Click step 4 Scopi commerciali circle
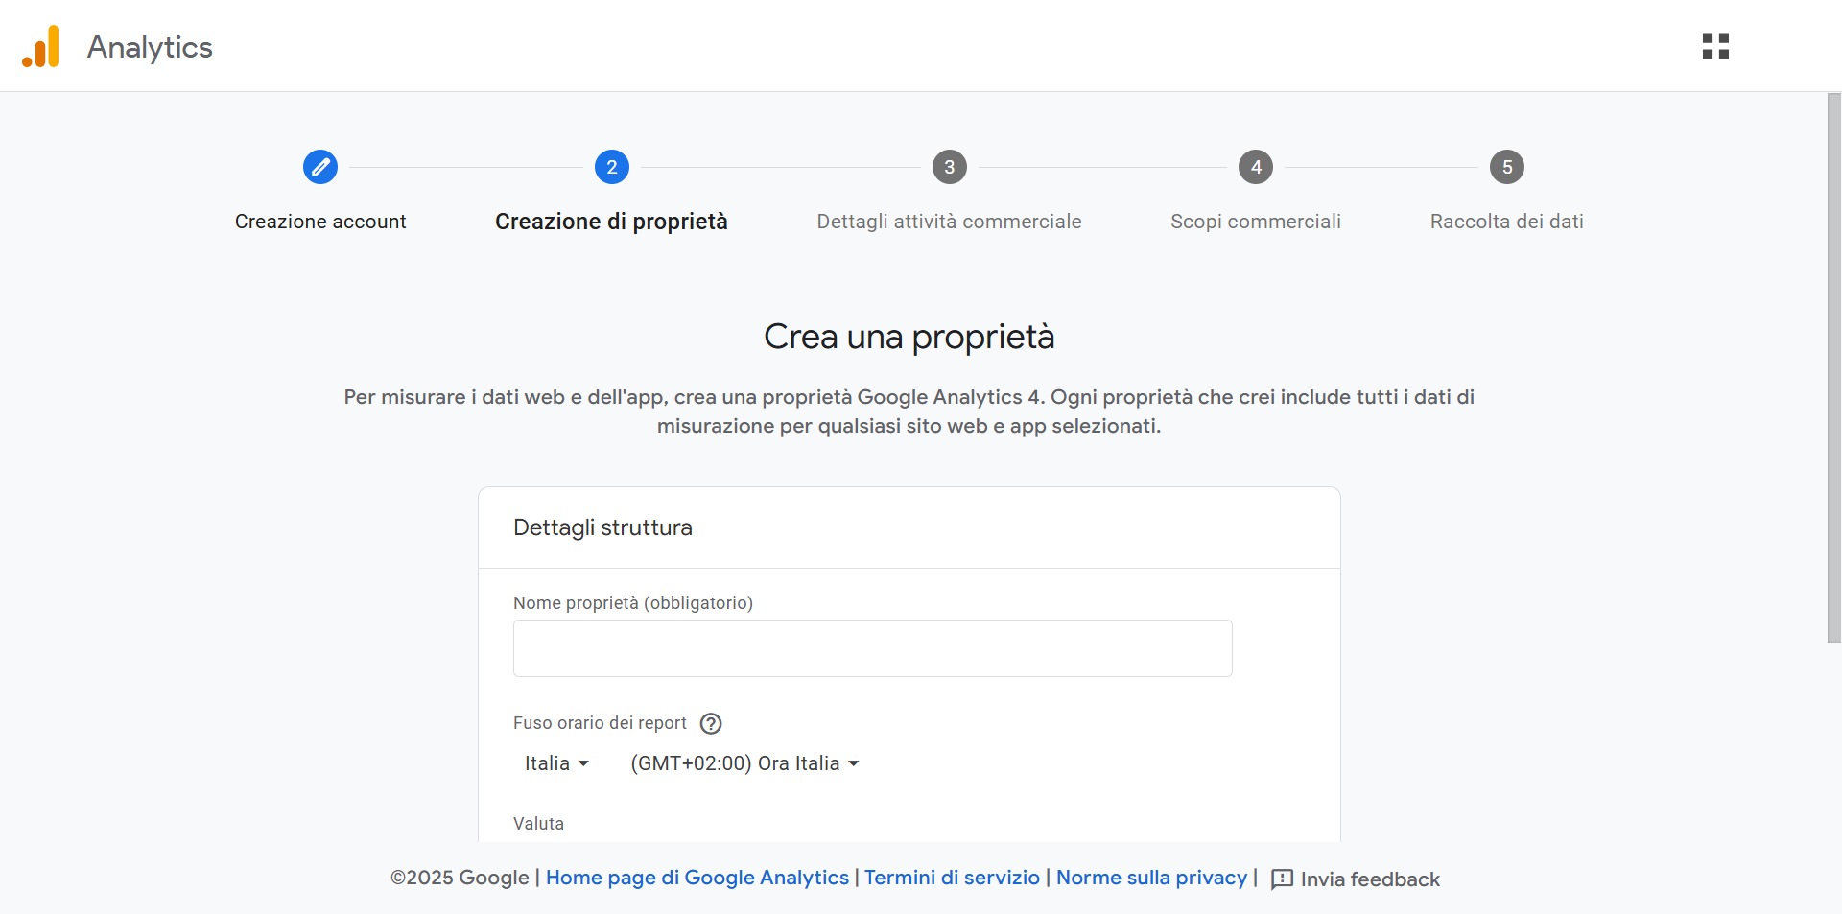The width and height of the screenshot is (1842, 914). (1256, 166)
